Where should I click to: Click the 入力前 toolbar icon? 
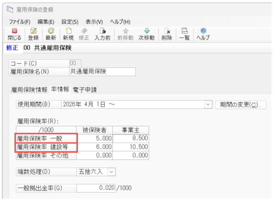pyautogui.click(x=102, y=34)
